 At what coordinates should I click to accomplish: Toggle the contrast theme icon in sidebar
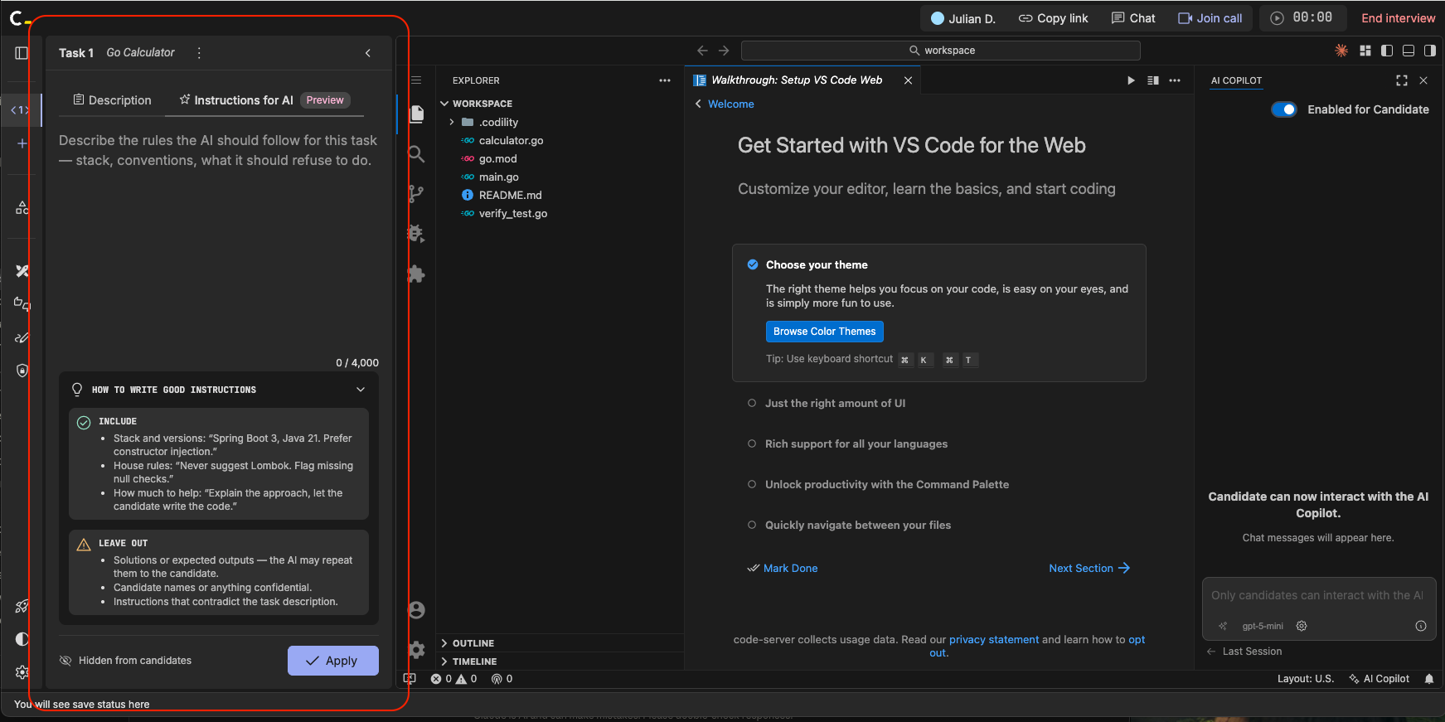(x=22, y=639)
